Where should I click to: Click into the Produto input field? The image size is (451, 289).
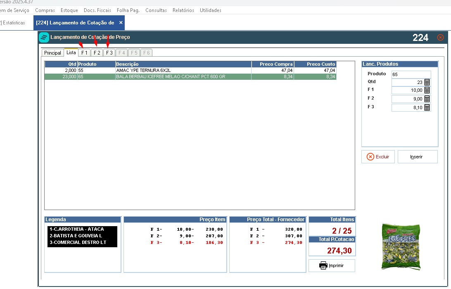tap(411, 74)
